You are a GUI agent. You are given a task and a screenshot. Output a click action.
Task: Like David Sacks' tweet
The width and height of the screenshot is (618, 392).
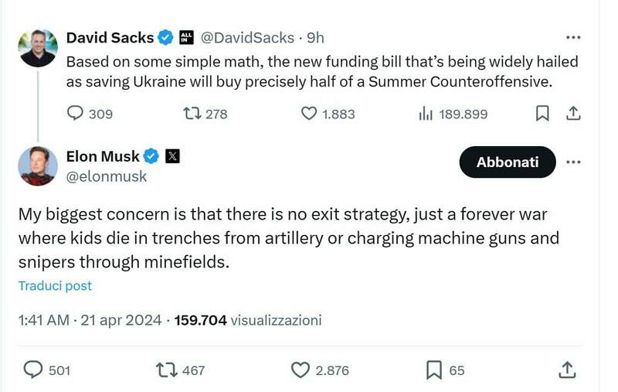(309, 114)
